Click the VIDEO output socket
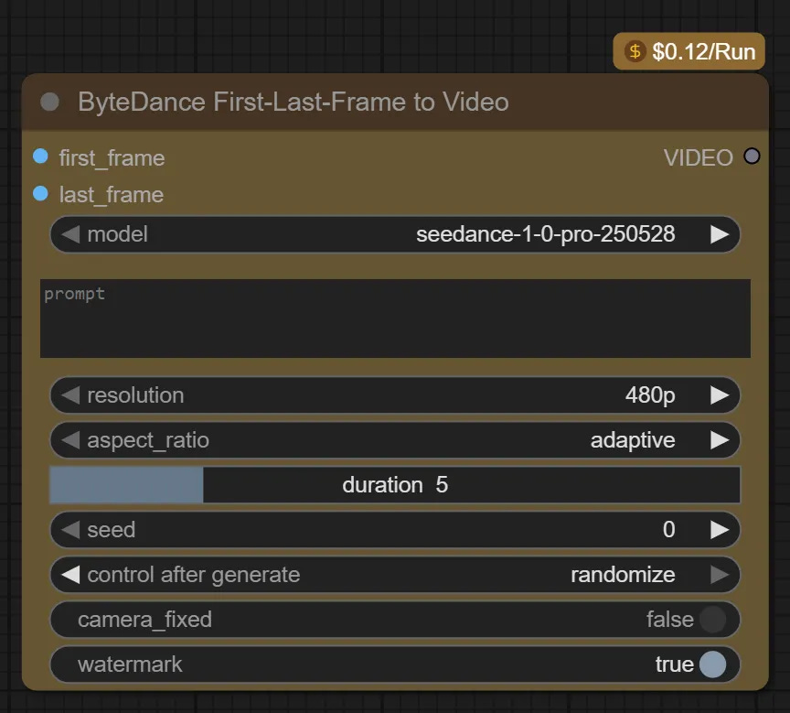Viewport: 790px width, 713px height. [752, 157]
